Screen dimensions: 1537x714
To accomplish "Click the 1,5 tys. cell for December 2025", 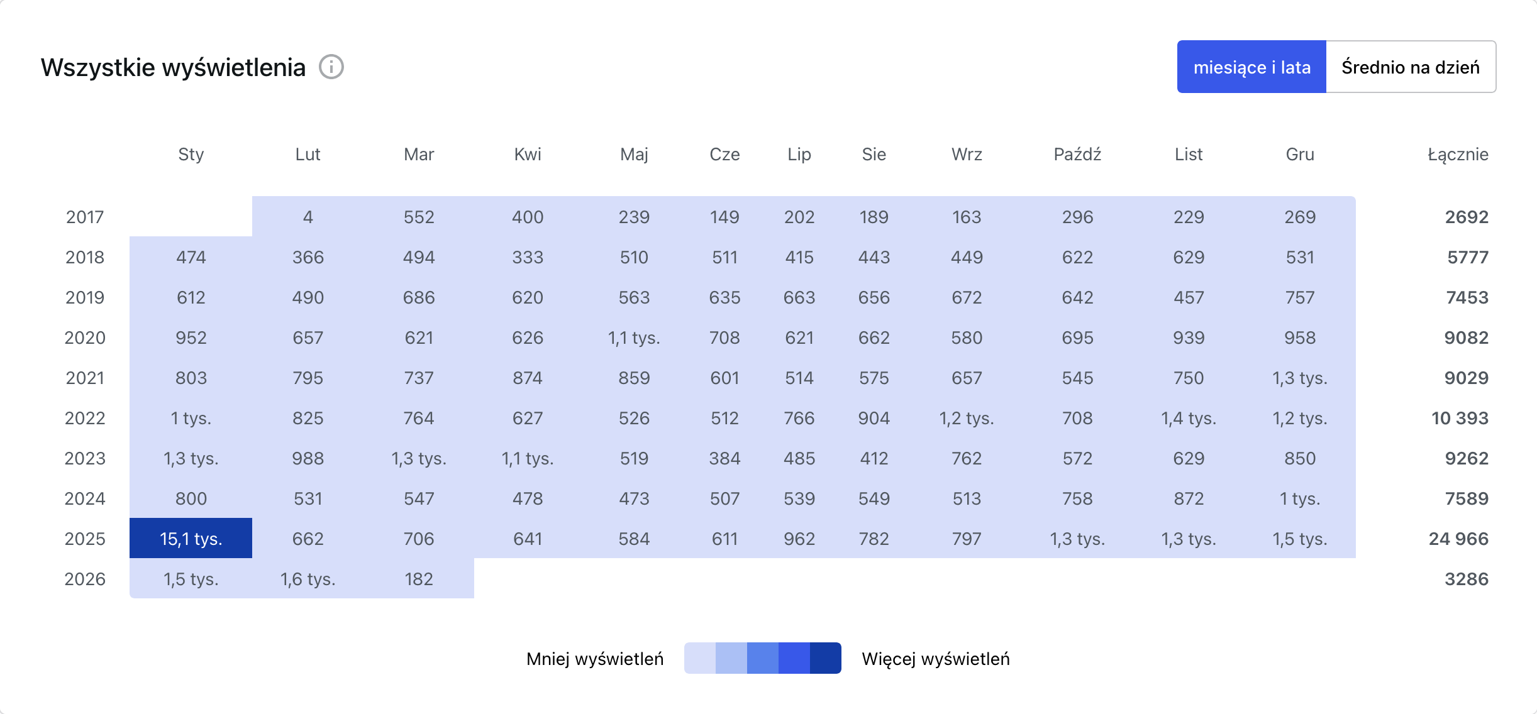I will click(1299, 539).
